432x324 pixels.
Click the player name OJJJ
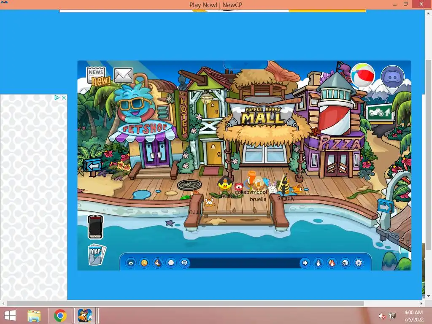pos(195,213)
